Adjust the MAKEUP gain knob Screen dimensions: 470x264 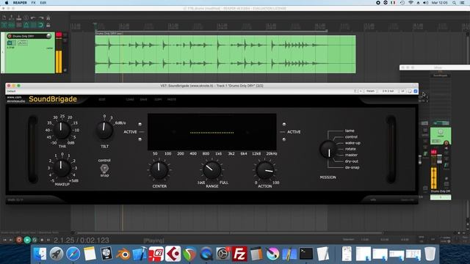[x=62, y=168]
